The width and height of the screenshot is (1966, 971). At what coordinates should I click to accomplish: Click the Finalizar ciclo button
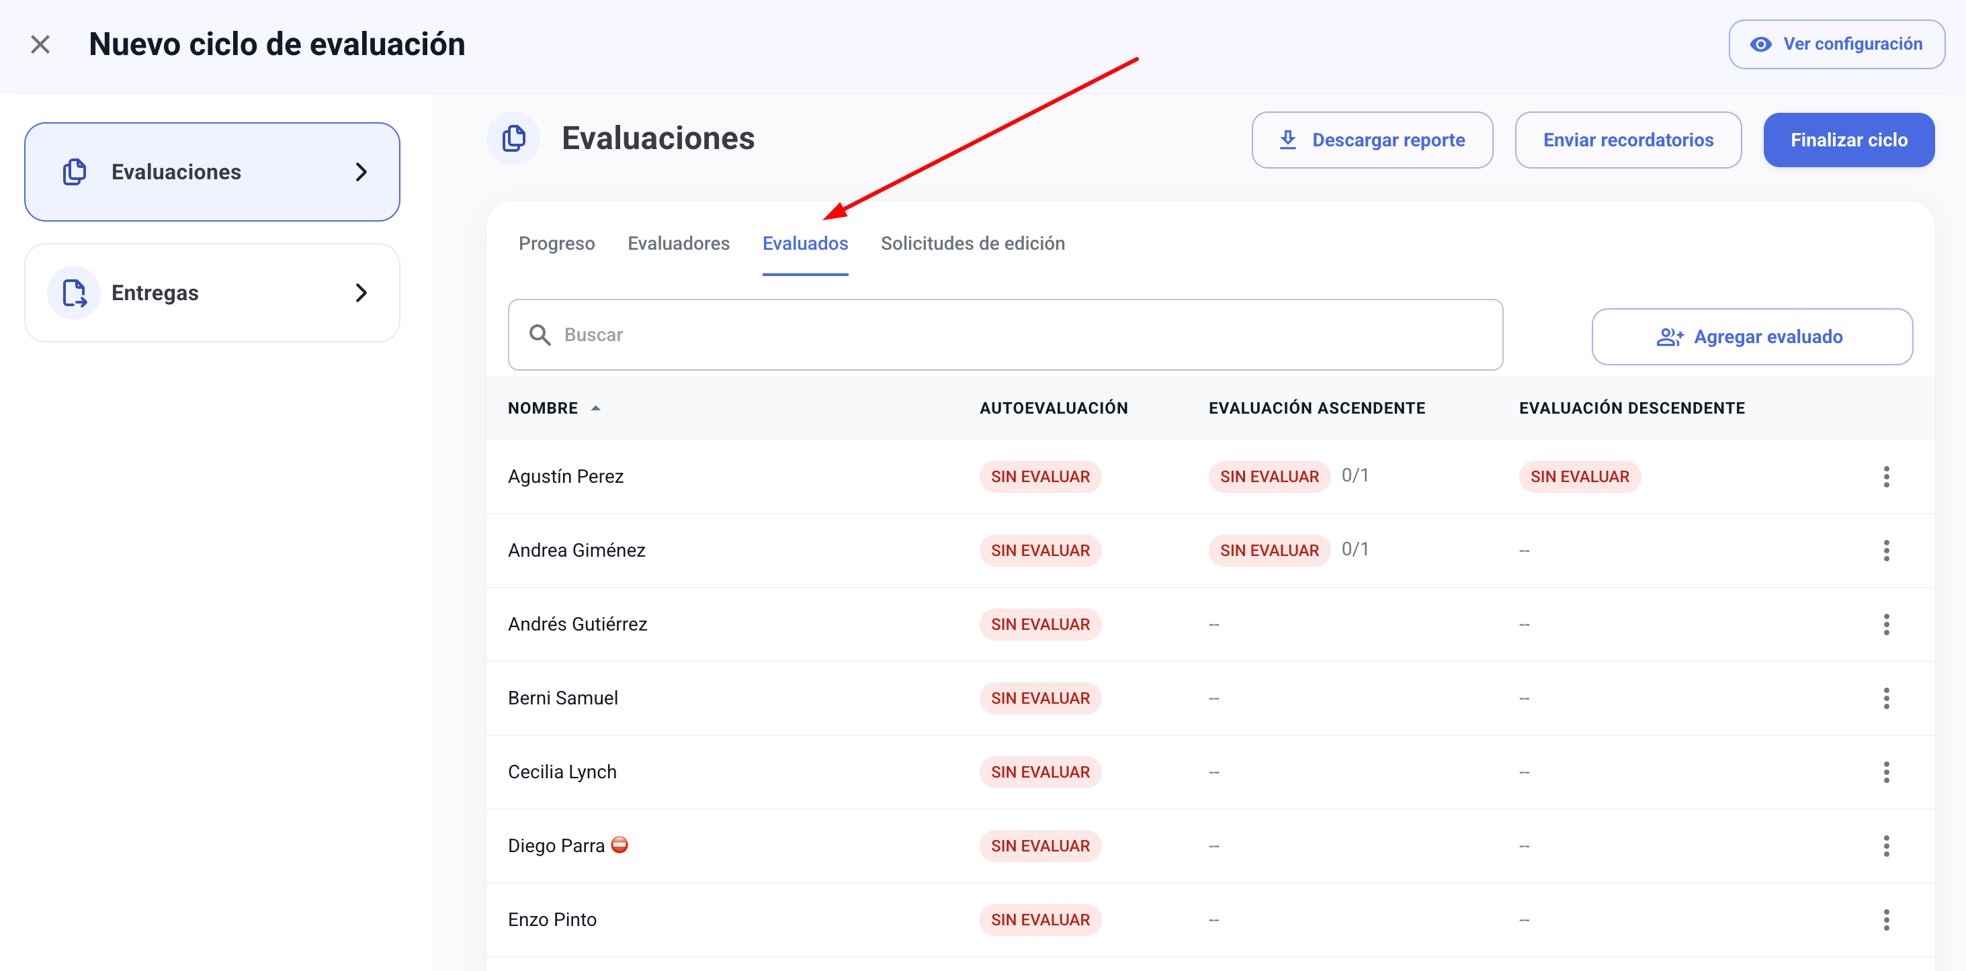(x=1848, y=140)
